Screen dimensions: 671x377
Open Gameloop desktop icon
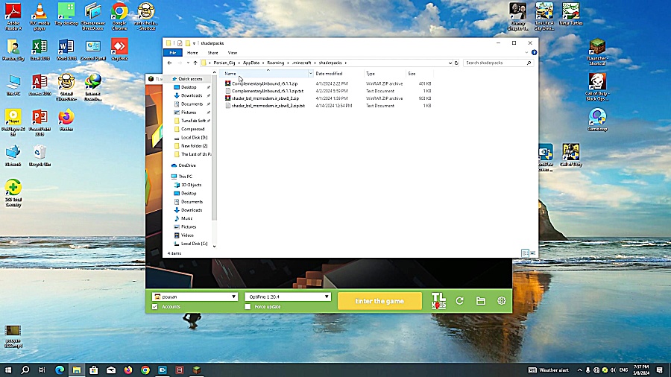597,120
